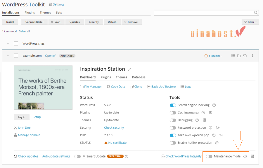Click the Check security link
The height and width of the screenshot is (168, 263).
[114, 128]
